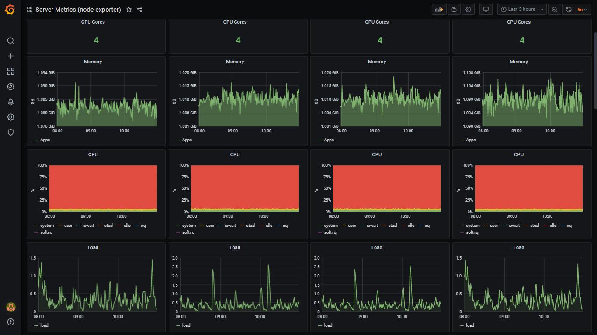Open dashboard settings via gear icon
This screenshot has height=335, width=597.
[468, 9]
